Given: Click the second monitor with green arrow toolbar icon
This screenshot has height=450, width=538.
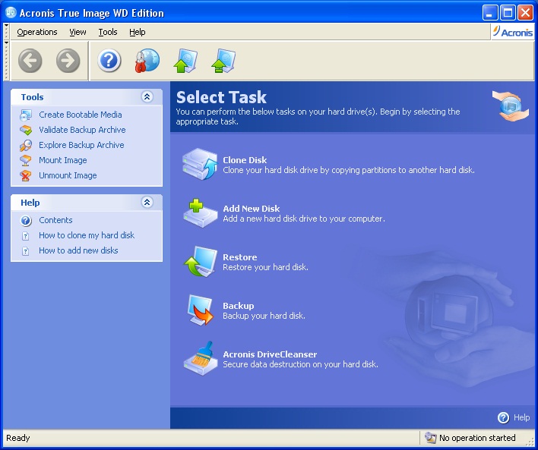Looking at the screenshot, I should click(223, 61).
